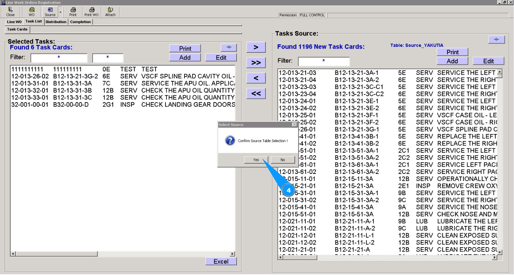
Task: Click the Close toolbar icon
Action: click(10, 12)
